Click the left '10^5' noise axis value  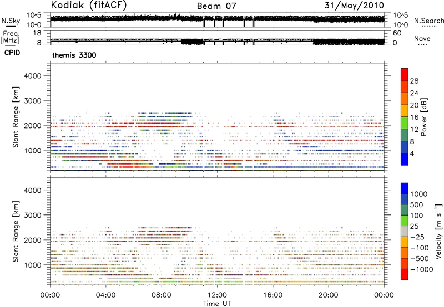coord(34,16)
